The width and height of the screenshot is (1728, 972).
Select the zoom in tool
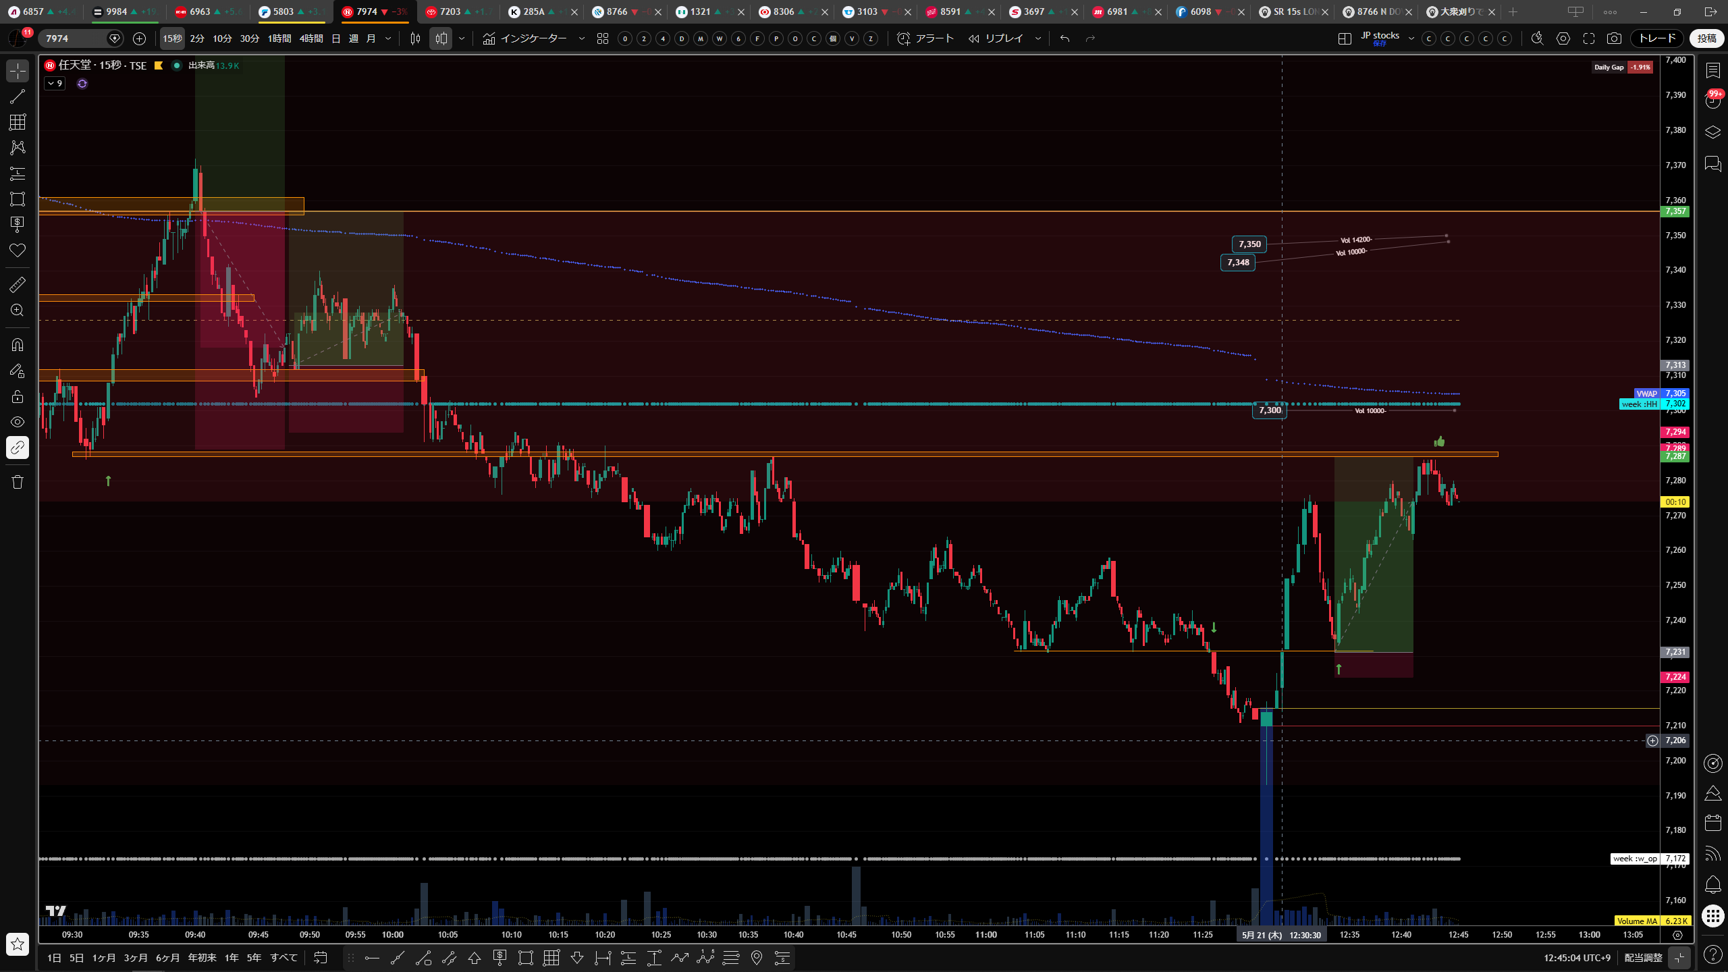(18, 310)
